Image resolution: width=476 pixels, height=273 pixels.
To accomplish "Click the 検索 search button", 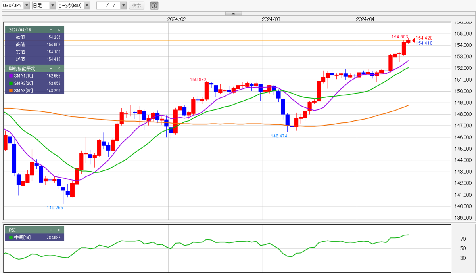I will point(136,6).
